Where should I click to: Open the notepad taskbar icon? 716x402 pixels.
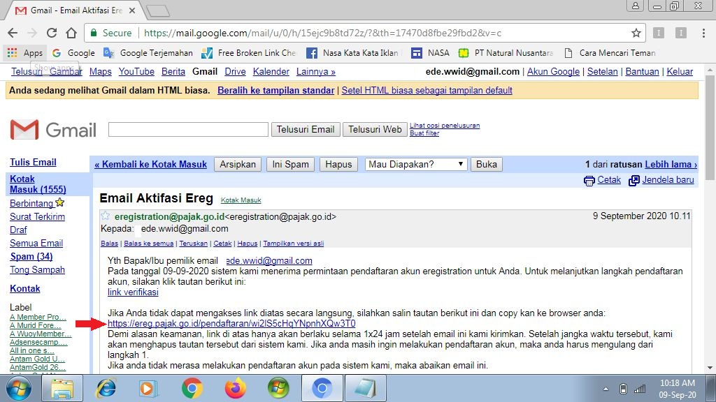tap(365, 388)
